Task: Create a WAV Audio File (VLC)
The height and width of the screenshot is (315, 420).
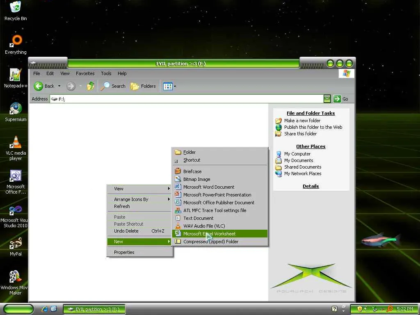Action: tap(220, 226)
